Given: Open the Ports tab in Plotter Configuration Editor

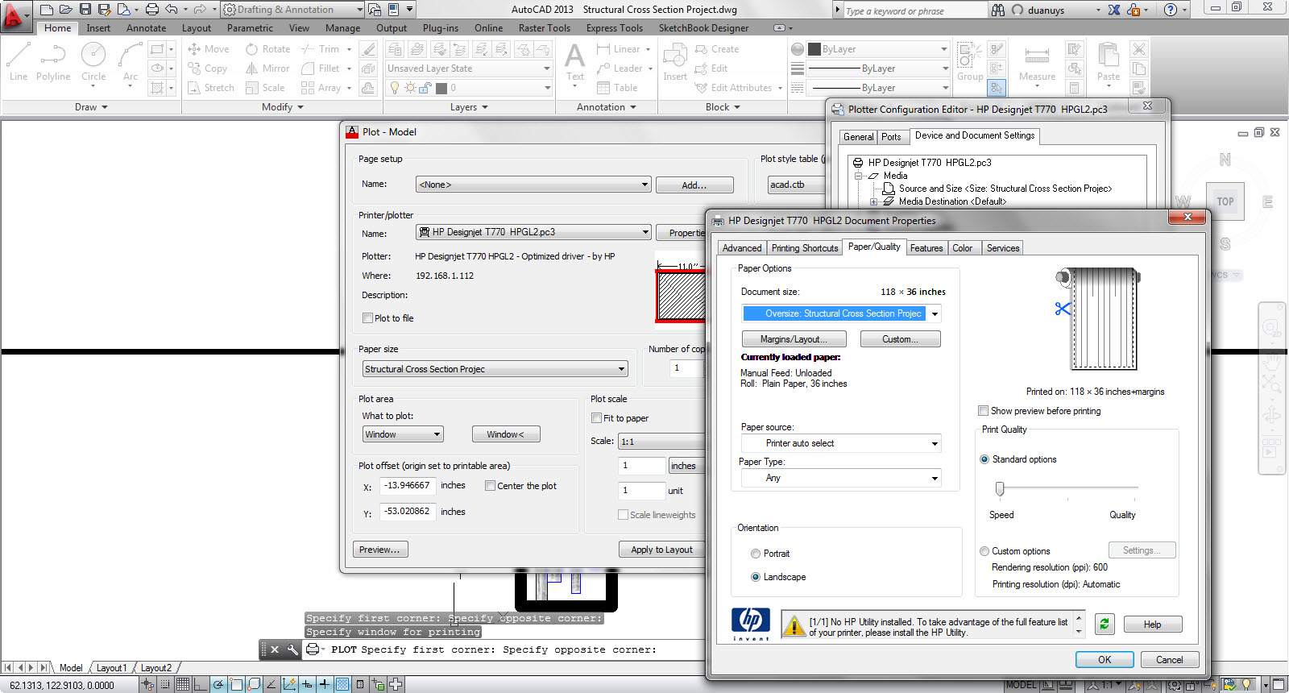Looking at the screenshot, I should pyautogui.click(x=891, y=137).
